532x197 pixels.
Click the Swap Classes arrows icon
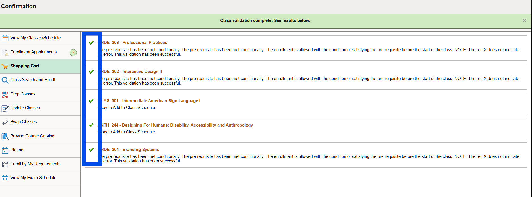(5, 122)
